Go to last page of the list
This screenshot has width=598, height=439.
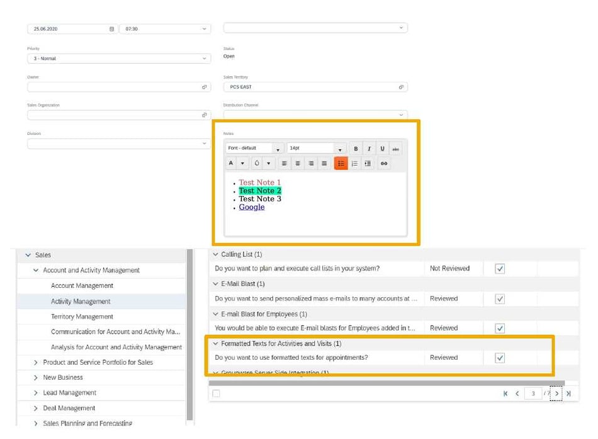(568, 394)
